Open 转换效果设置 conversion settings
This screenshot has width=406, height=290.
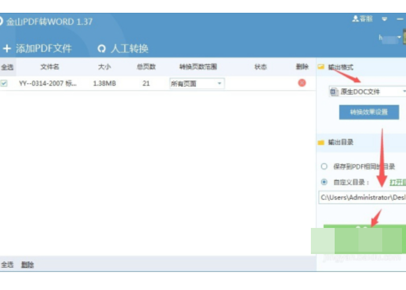[x=369, y=112]
